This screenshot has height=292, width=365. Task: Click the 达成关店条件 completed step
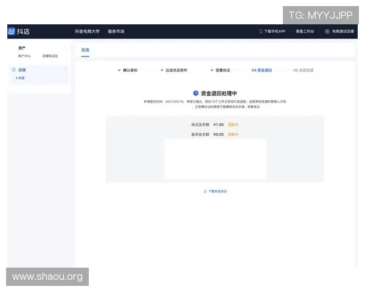tap(176, 70)
